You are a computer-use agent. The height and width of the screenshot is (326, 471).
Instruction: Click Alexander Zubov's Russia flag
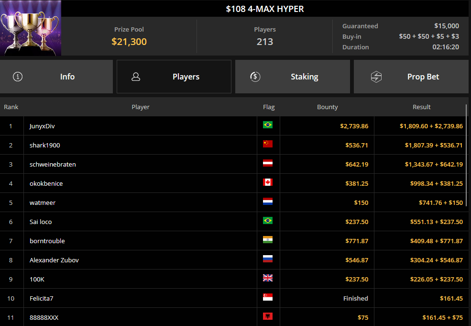pyautogui.click(x=268, y=259)
